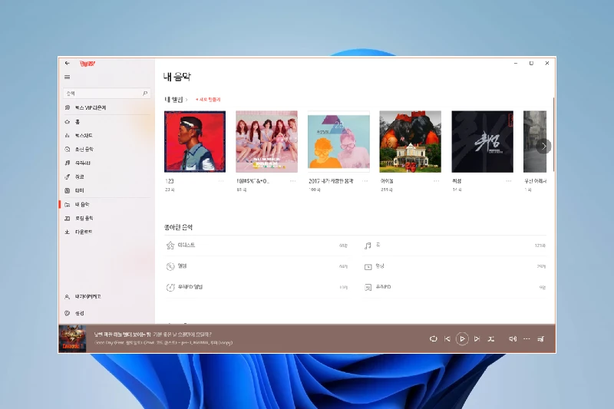
Task: Skip to the previous track
Action: [x=447, y=339]
